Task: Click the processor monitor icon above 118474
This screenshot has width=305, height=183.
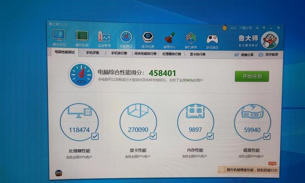Action: pos(80,112)
